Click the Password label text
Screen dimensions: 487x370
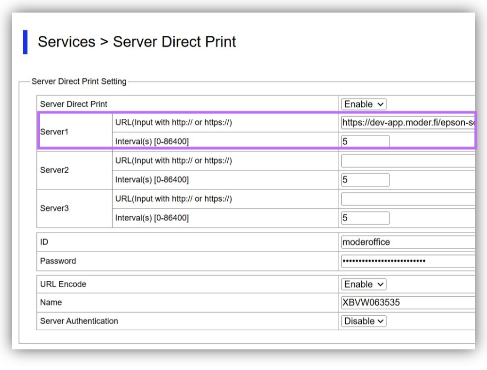(x=58, y=261)
